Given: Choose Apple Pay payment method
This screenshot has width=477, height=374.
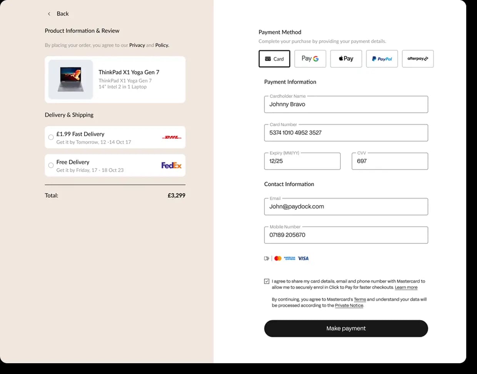Looking at the screenshot, I should point(346,59).
